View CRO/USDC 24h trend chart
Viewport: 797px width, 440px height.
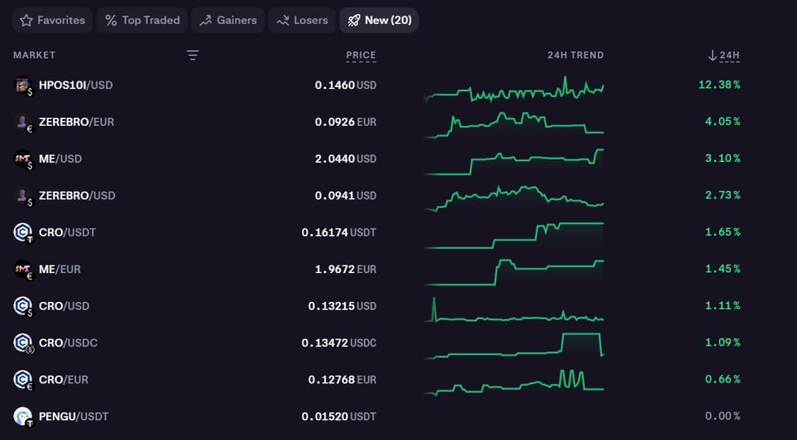click(x=514, y=346)
